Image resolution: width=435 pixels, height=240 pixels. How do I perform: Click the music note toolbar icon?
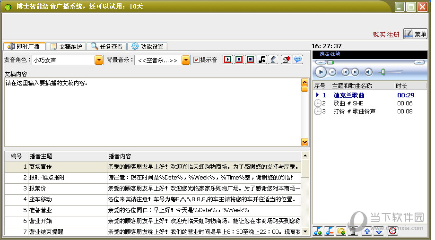click(261, 60)
